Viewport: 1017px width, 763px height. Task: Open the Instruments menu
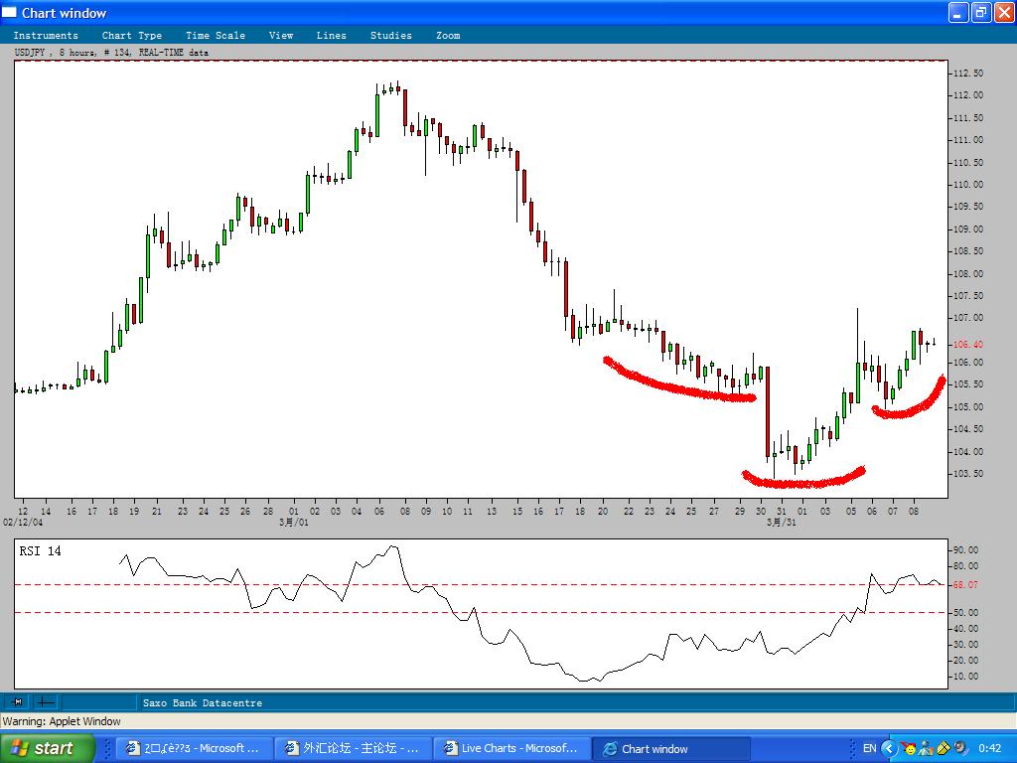tap(46, 36)
